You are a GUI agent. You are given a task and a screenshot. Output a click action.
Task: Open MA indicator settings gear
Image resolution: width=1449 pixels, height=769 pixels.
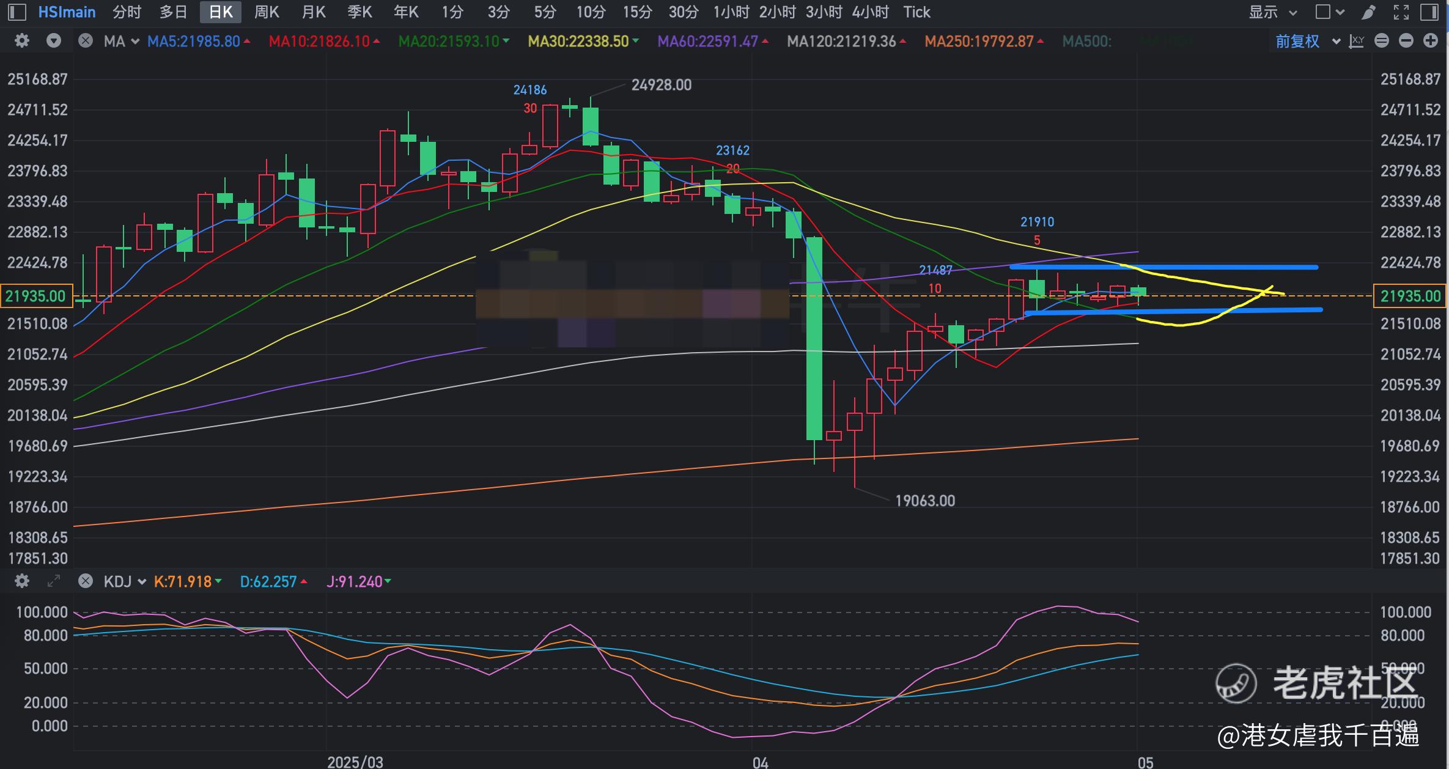[x=22, y=41]
